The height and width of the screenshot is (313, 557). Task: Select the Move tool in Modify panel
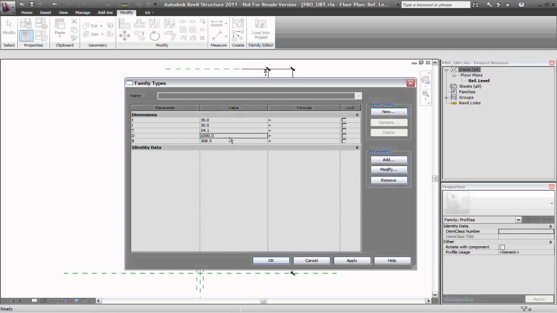(124, 36)
